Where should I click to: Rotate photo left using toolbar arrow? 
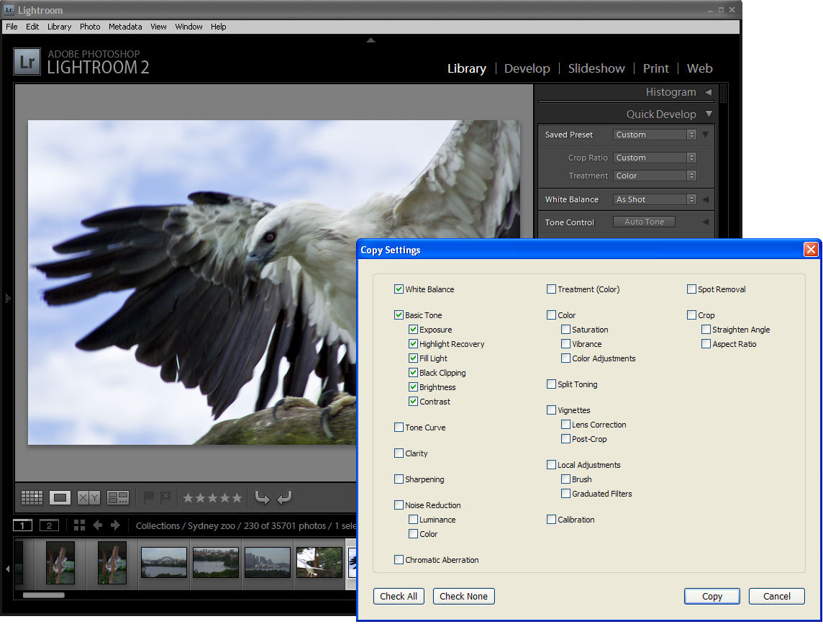coord(262,497)
